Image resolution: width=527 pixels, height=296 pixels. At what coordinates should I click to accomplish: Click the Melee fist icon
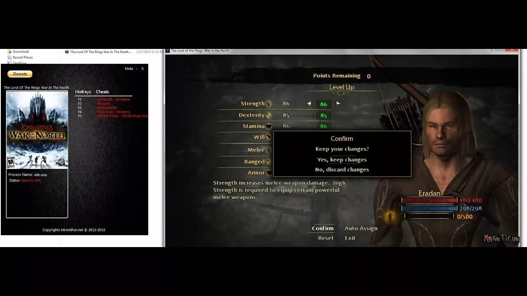point(269,150)
